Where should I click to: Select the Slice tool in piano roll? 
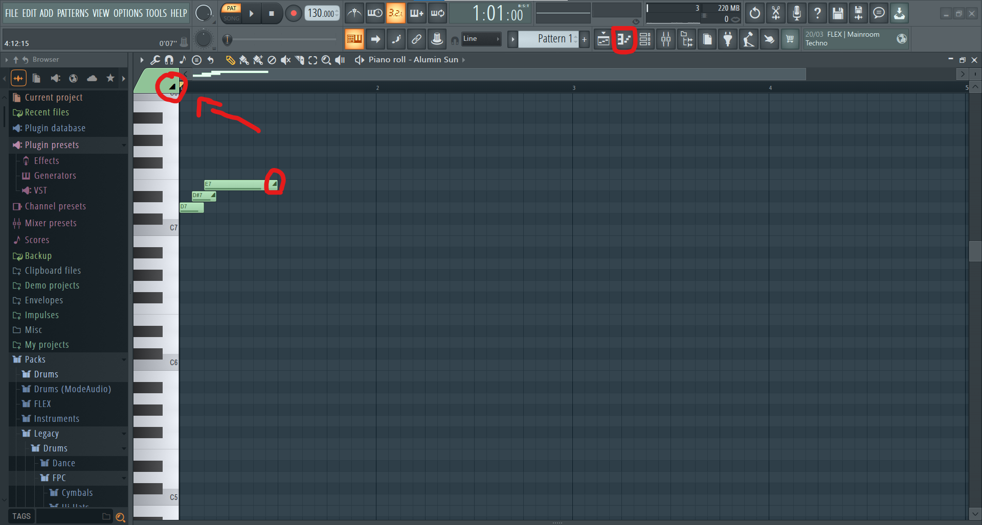click(x=300, y=60)
